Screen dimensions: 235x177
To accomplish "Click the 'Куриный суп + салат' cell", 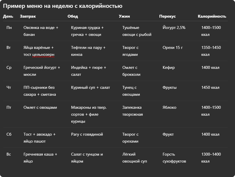I will [90, 88].
